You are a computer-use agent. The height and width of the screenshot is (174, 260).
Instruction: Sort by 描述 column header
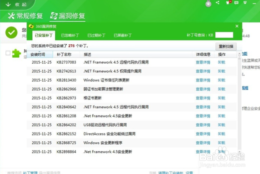pyautogui.click(x=135, y=54)
